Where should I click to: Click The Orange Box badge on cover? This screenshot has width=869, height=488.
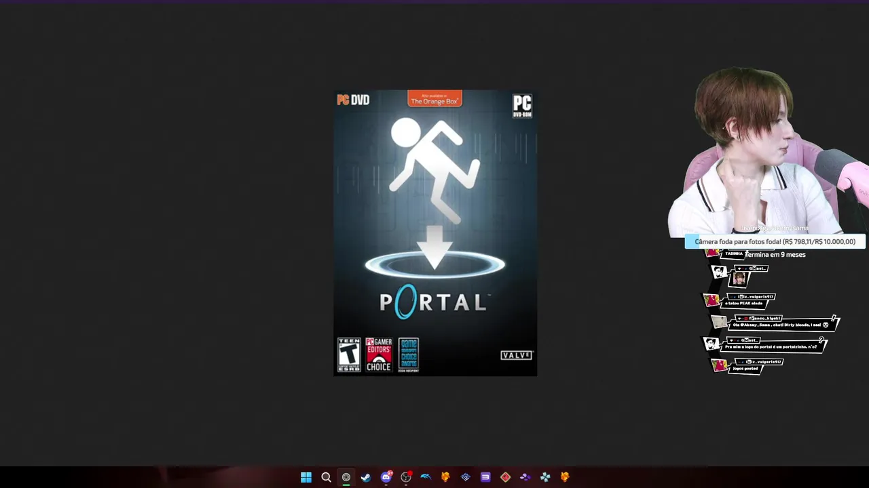434,99
